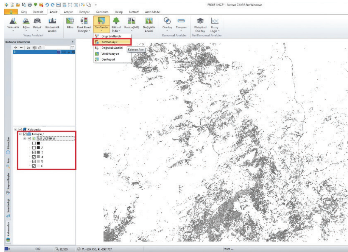Click the class 2 dark gray swatch
The width and height of the screenshot is (348, 252).
[x=38, y=148]
